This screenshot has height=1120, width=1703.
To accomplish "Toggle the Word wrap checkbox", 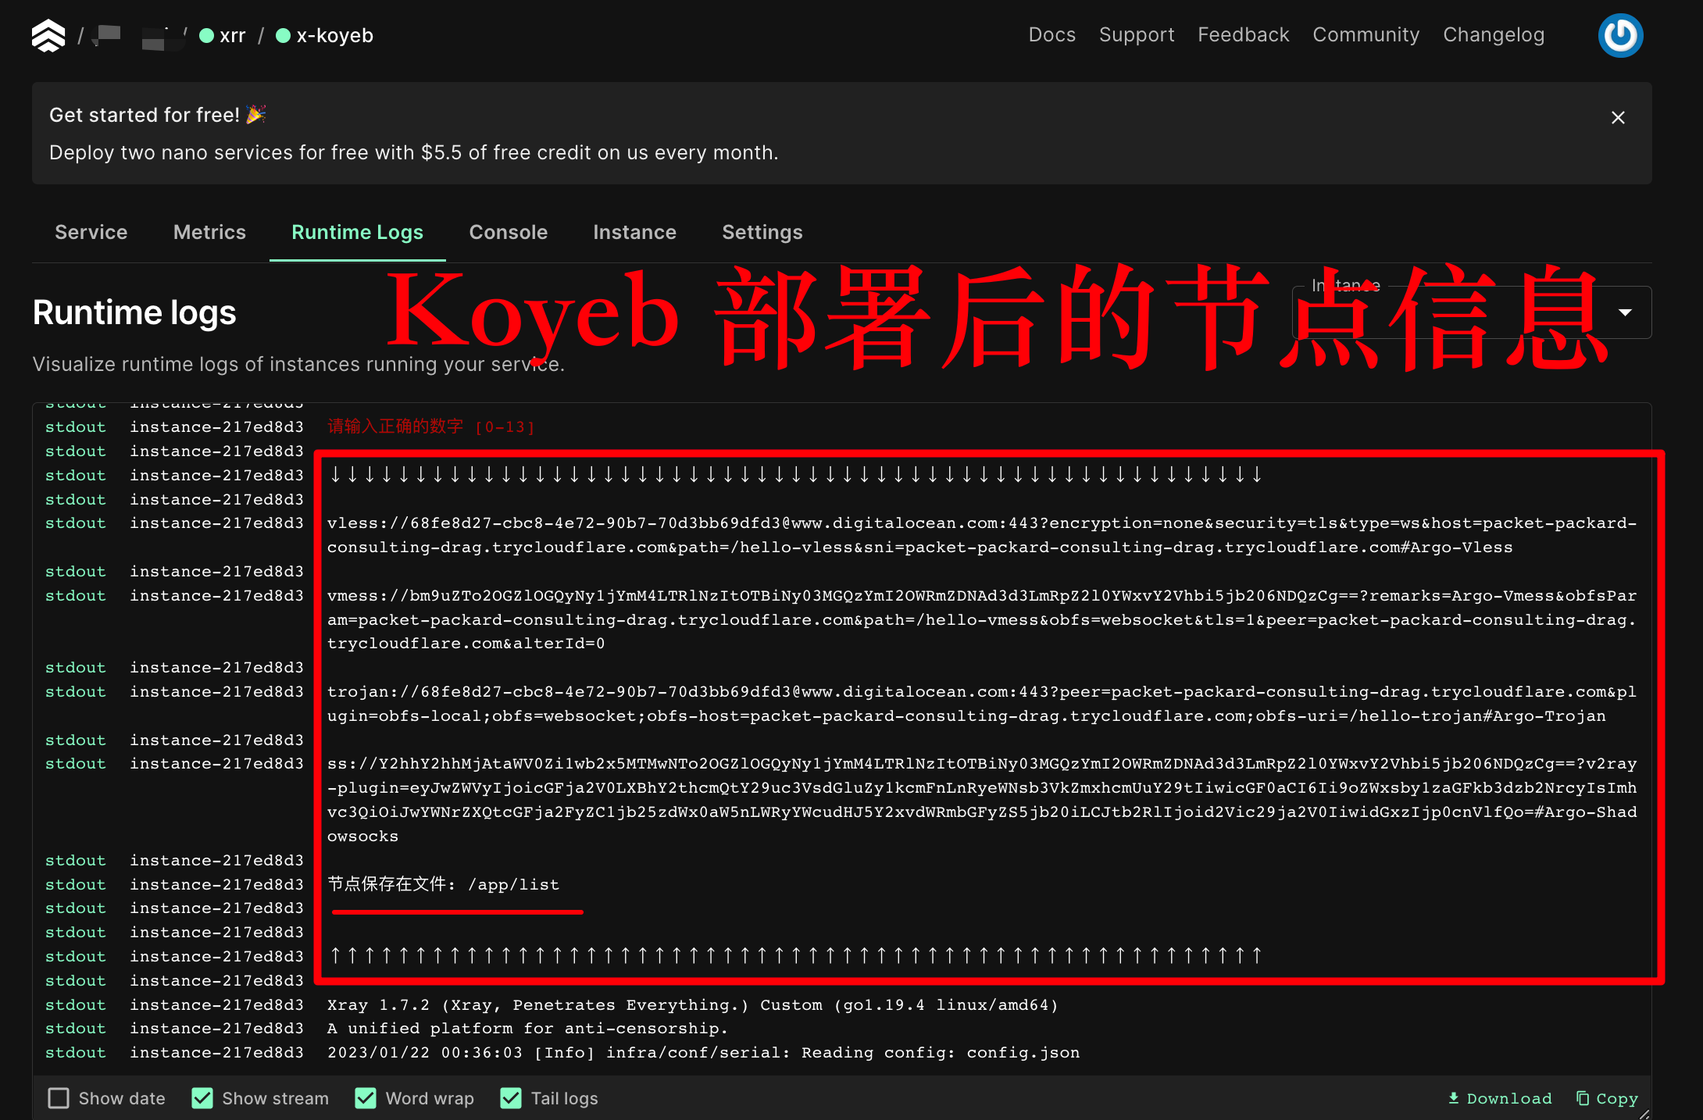I will pyautogui.click(x=366, y=1098).
